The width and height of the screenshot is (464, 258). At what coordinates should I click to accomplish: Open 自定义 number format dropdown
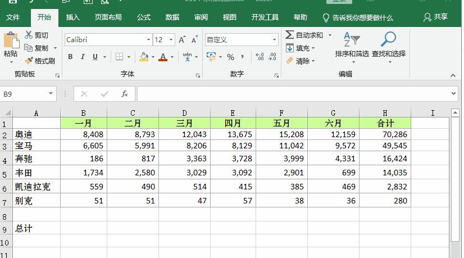click(274, 39)
